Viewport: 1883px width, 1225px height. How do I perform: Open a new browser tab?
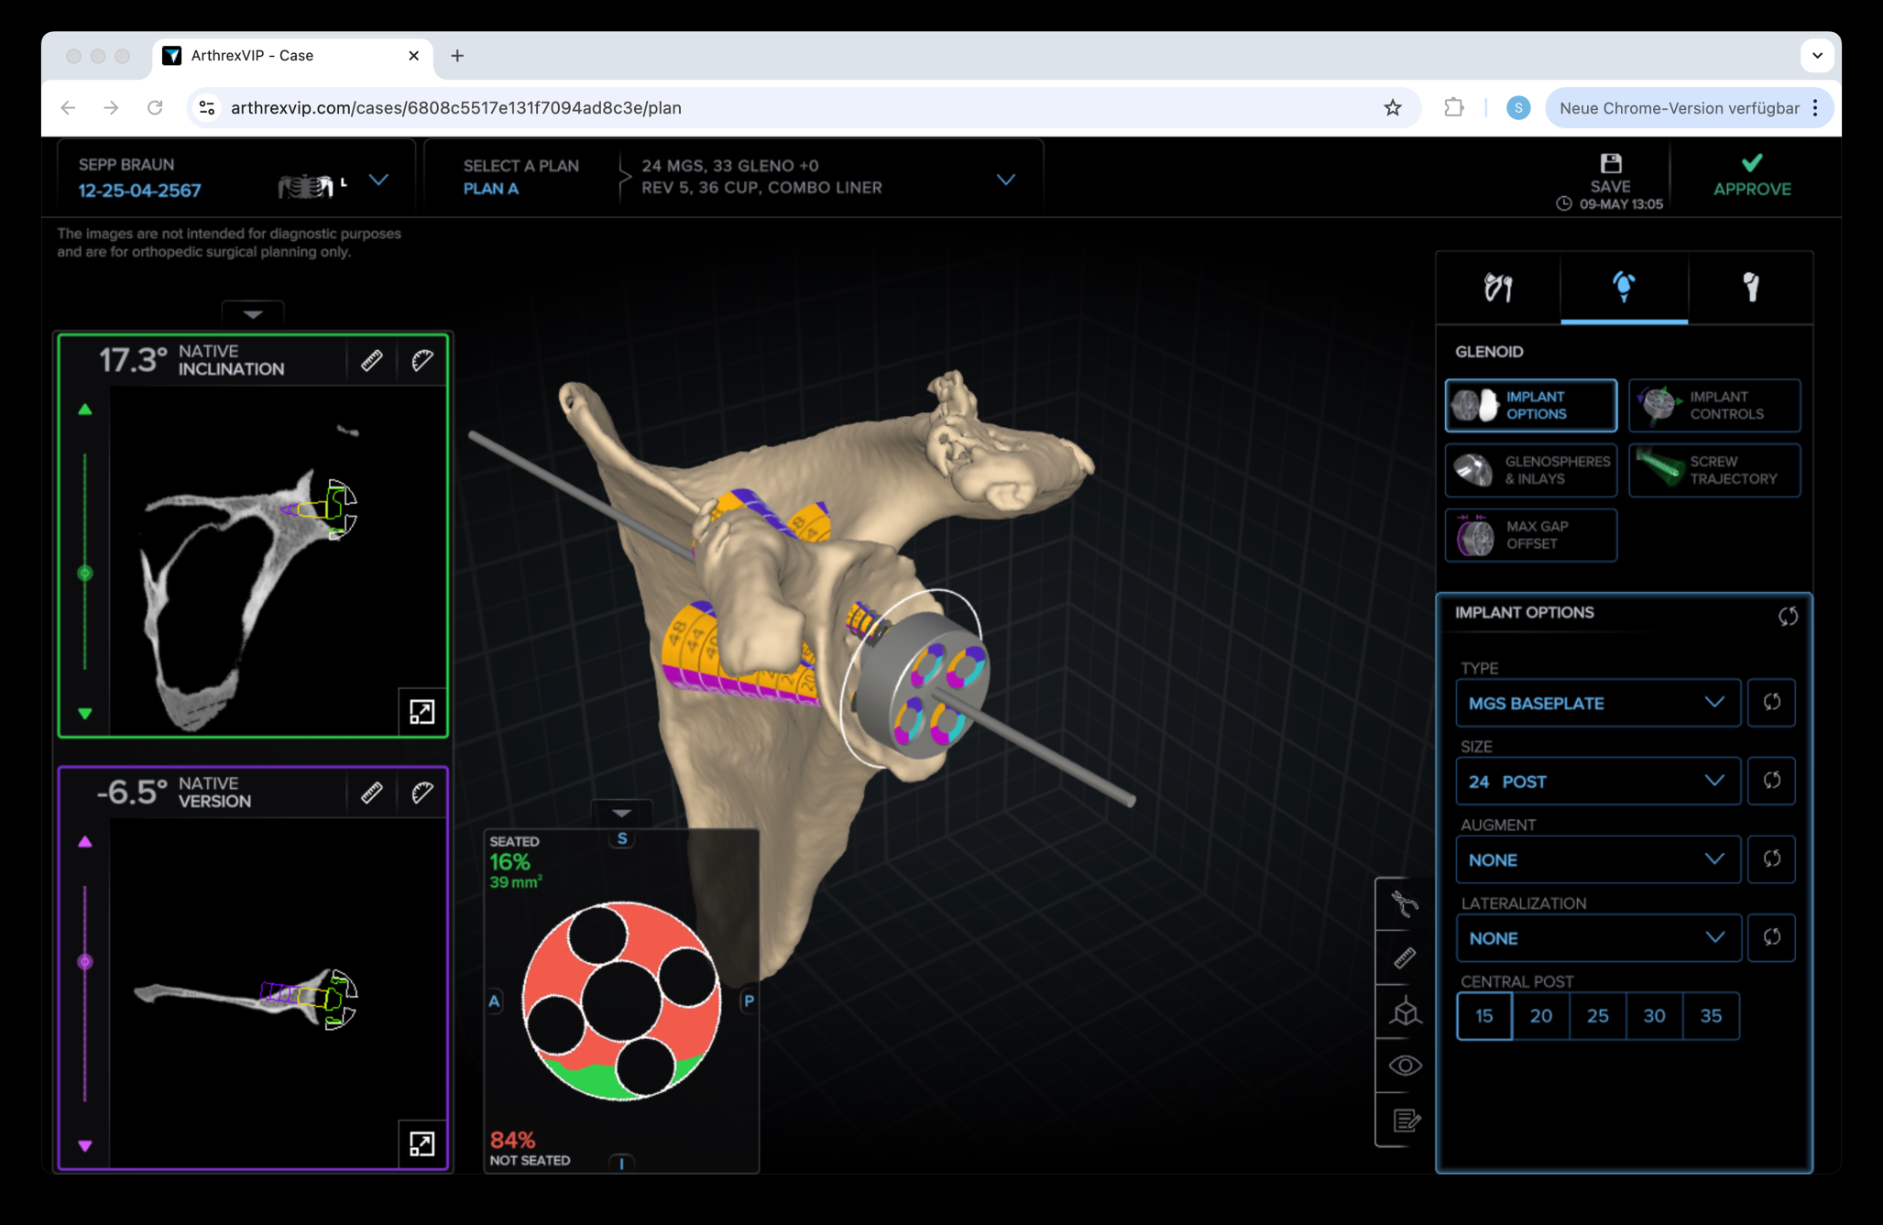point(457,56)
